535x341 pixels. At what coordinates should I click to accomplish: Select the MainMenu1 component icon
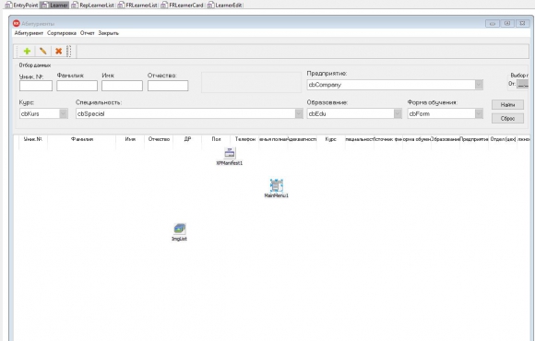click(x=277, y=185)
